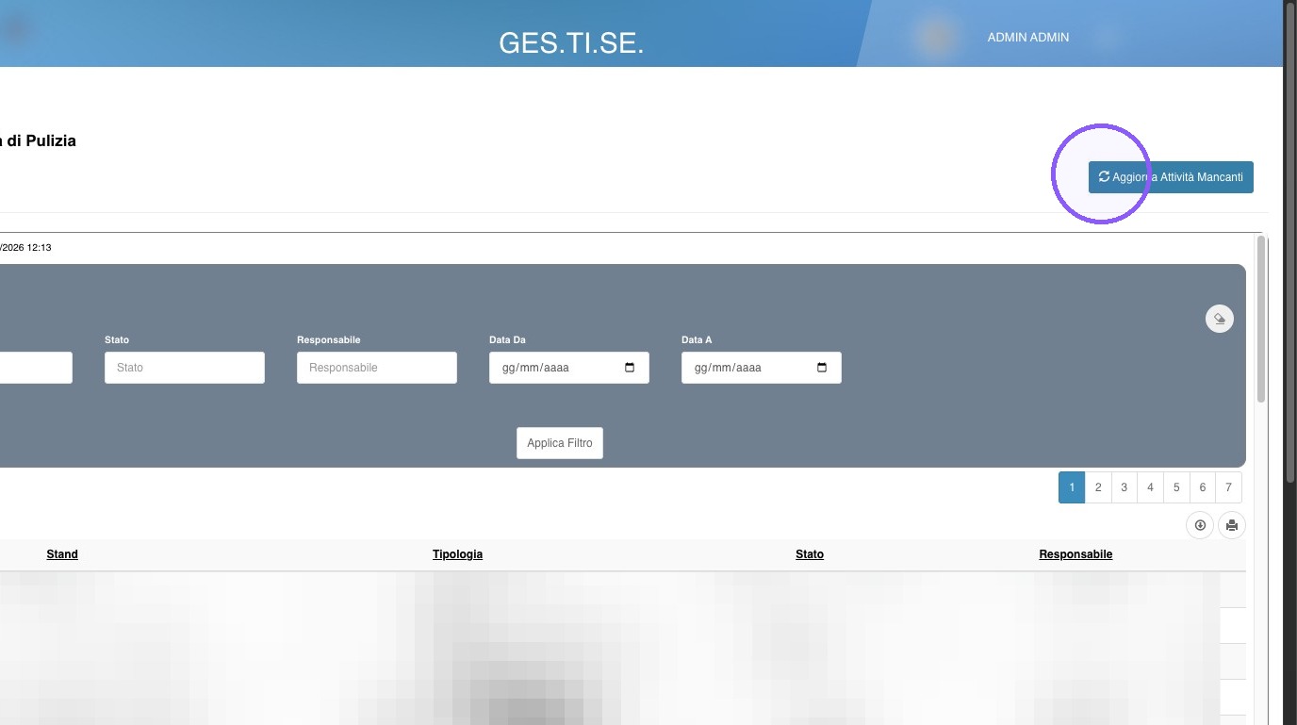1297x725 pixels.
Task: Focus the Responsabile filter input field
Action: 377,368
